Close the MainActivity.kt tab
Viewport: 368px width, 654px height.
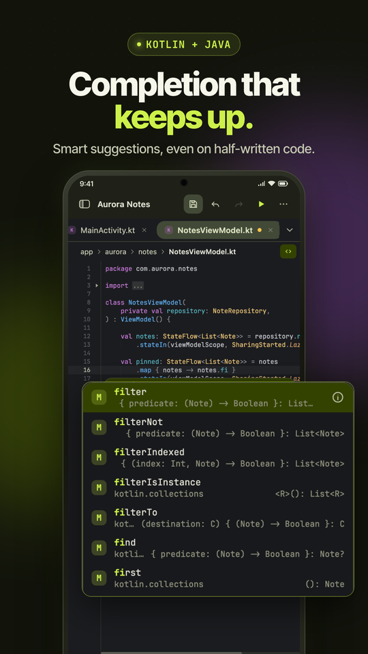[144, 230]
